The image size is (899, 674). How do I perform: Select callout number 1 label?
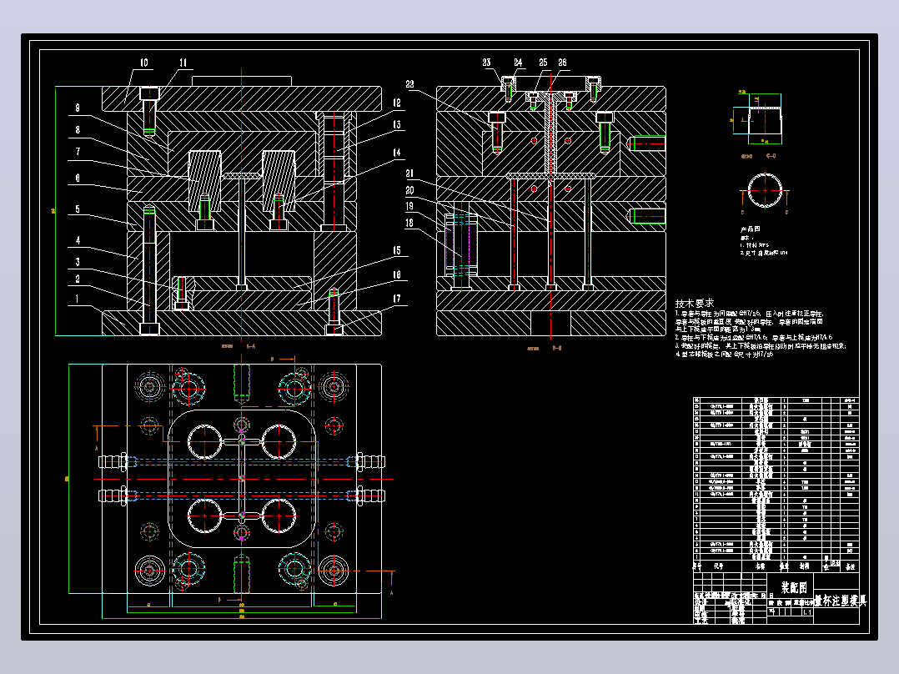pos(78,299)
